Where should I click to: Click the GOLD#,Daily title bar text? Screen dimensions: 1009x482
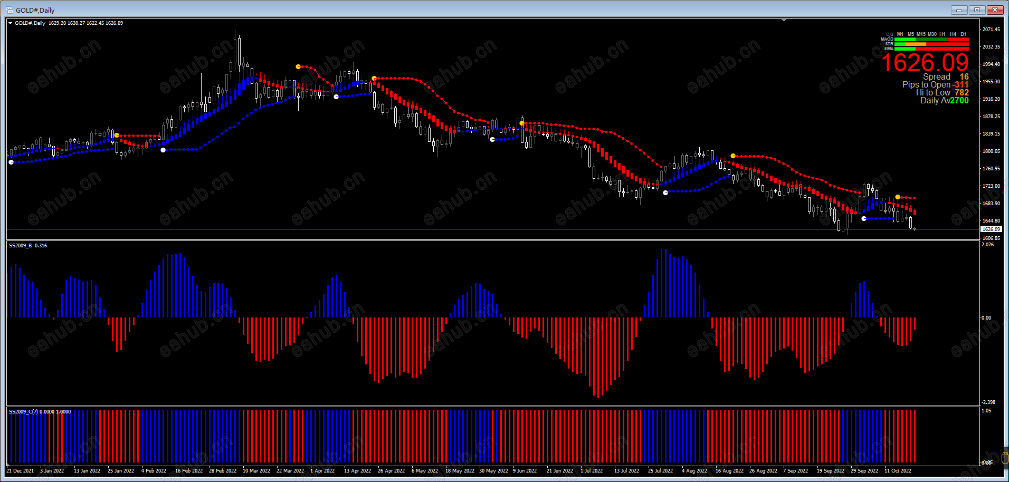[35, 10]
